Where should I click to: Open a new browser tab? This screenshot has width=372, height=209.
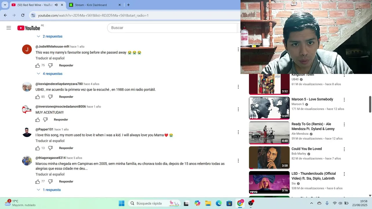click(128, 5)
